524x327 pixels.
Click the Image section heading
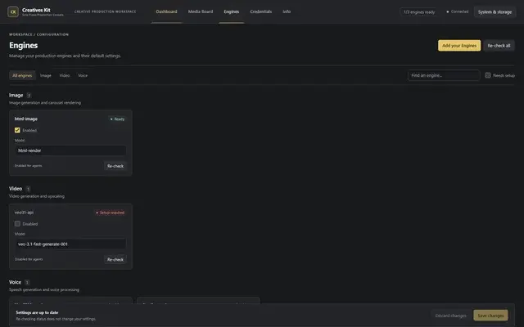click(x=16, y=95)
